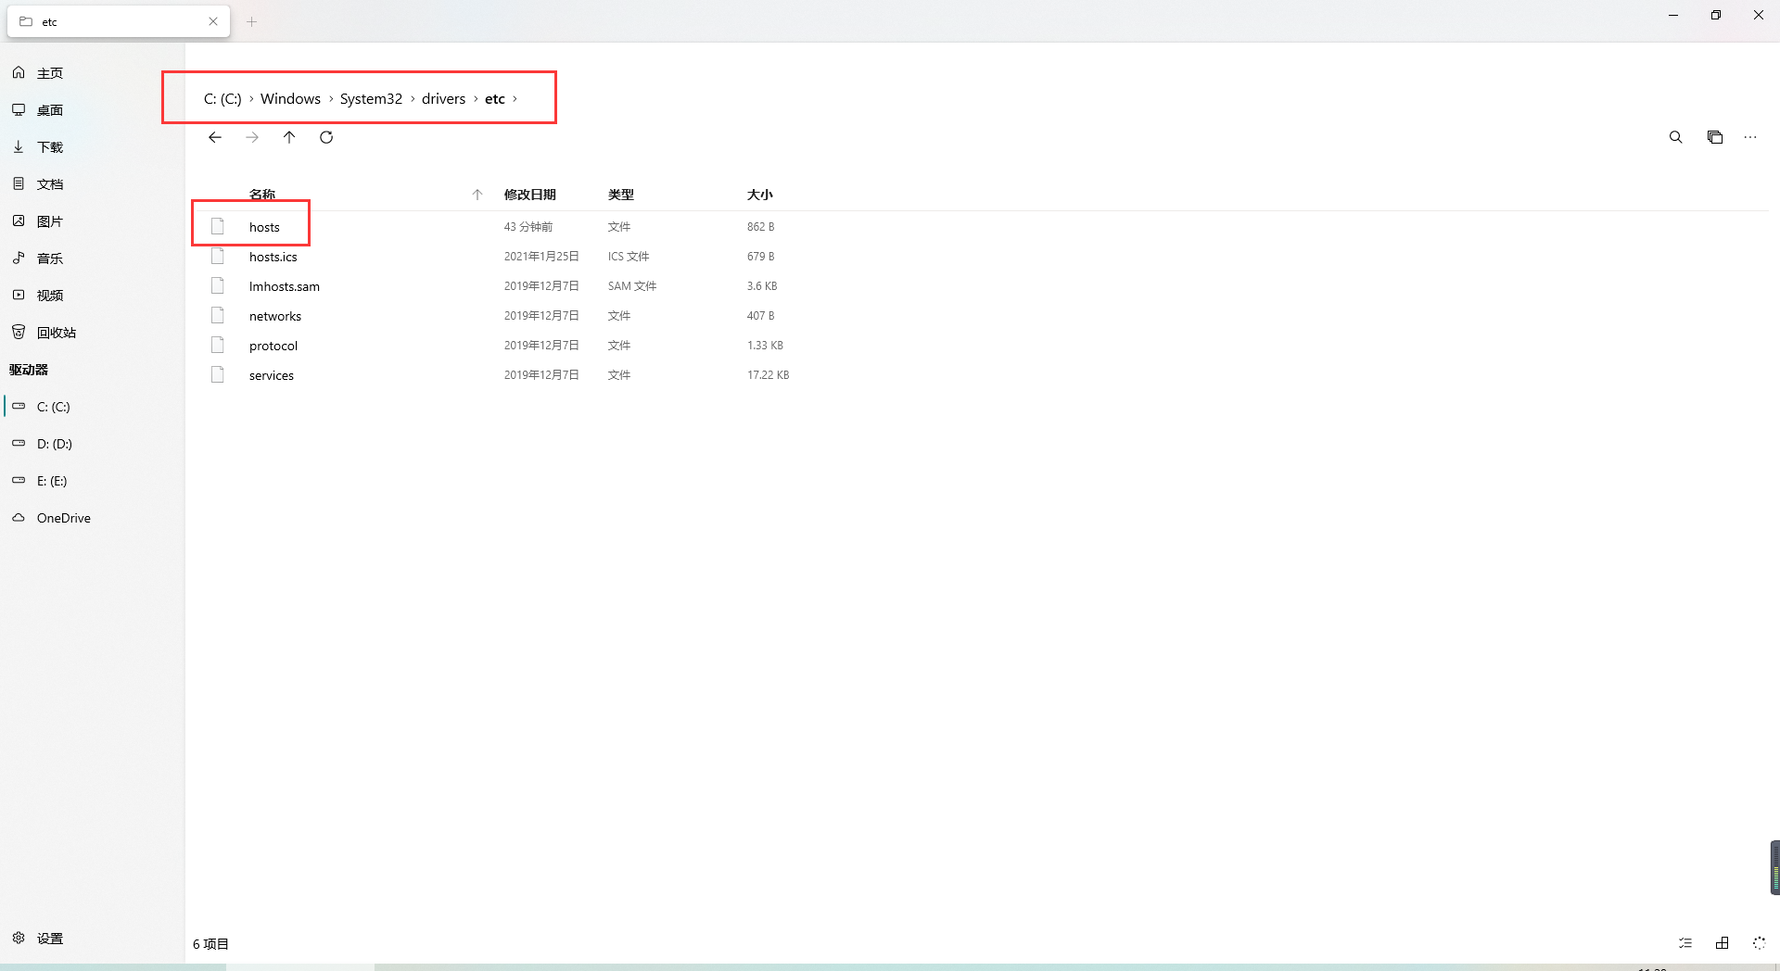Sort by Name (名称) column header
Image resolution: width=1780 pixels, height=971 pixels.
(262, 195)
